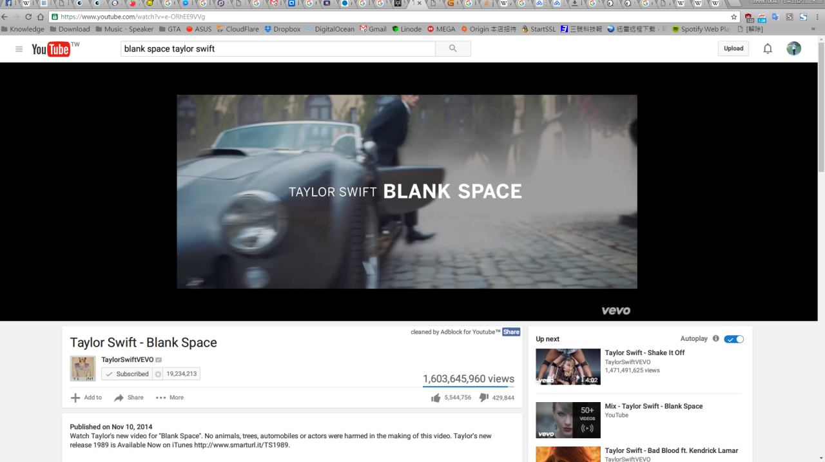Click the Published on Nov 10, 2014 text
Viewport: 825px width, 462px height.
point(111,427)
